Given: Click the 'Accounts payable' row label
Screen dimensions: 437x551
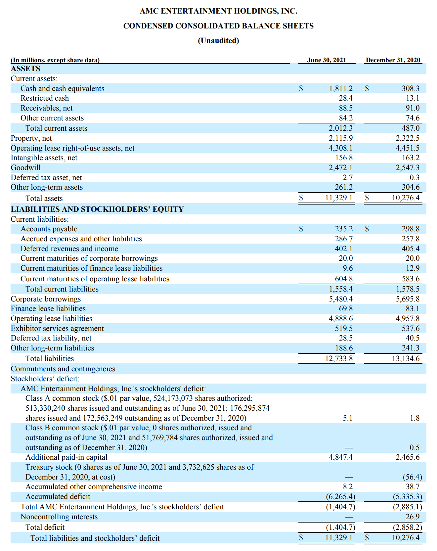Looking at the screenshot, I should coord(49,229).
